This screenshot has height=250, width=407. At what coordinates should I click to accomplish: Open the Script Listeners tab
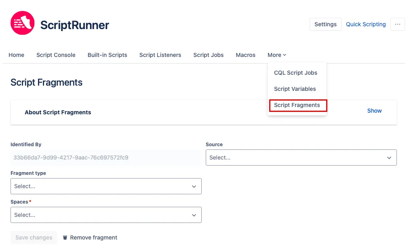(160, 55)
